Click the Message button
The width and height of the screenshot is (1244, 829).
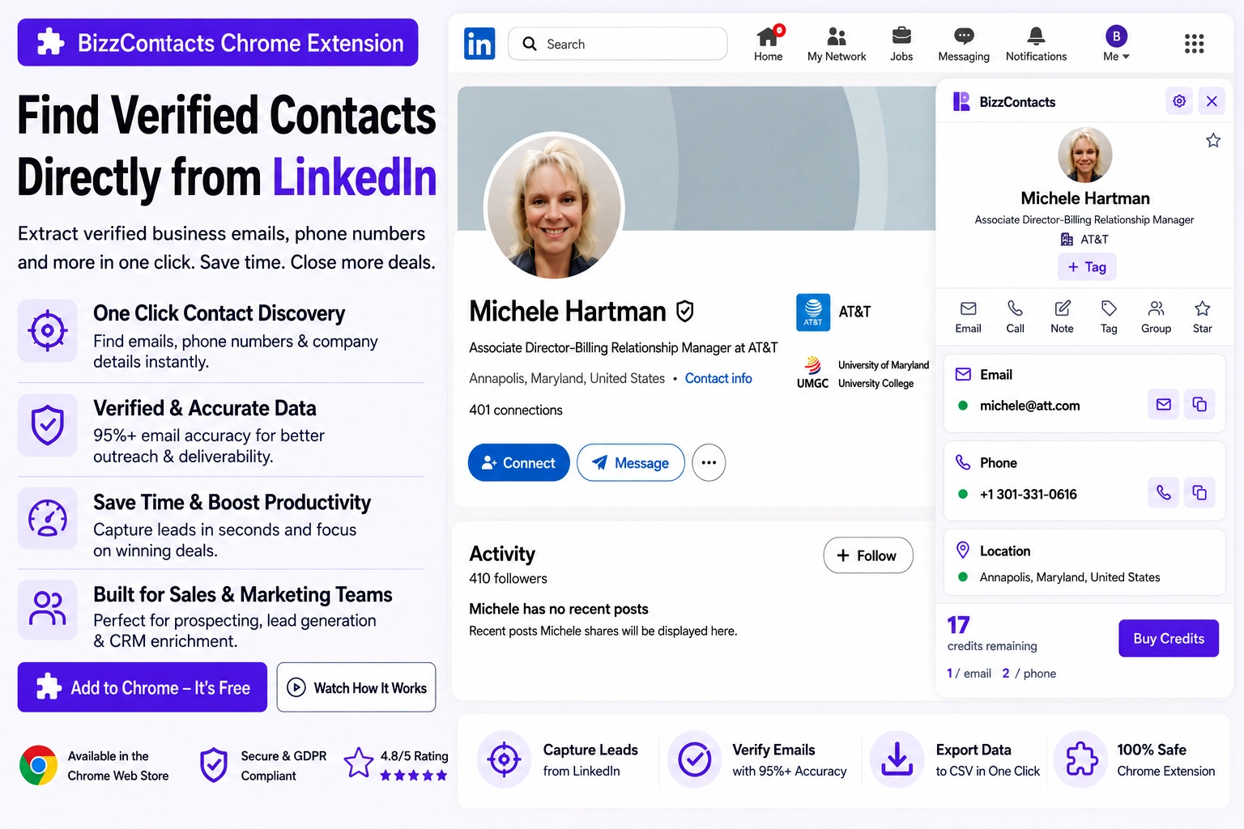[x=631, y=462]
